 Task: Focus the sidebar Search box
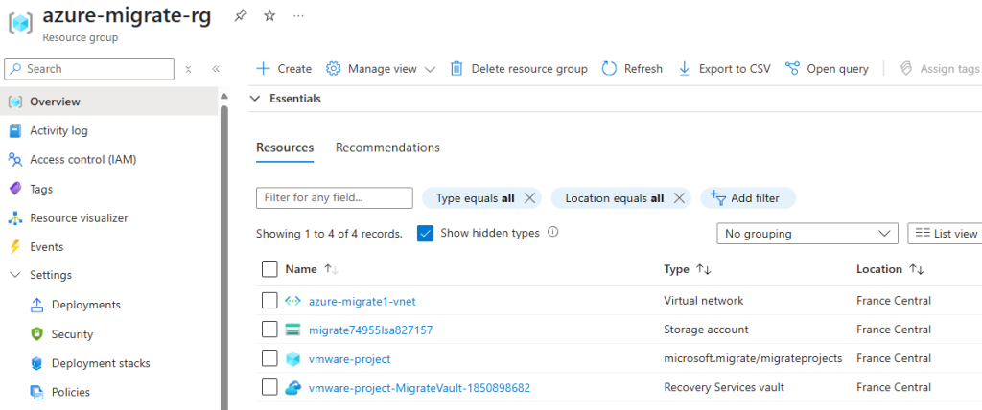pyautogui.click(x=89, y=69)
